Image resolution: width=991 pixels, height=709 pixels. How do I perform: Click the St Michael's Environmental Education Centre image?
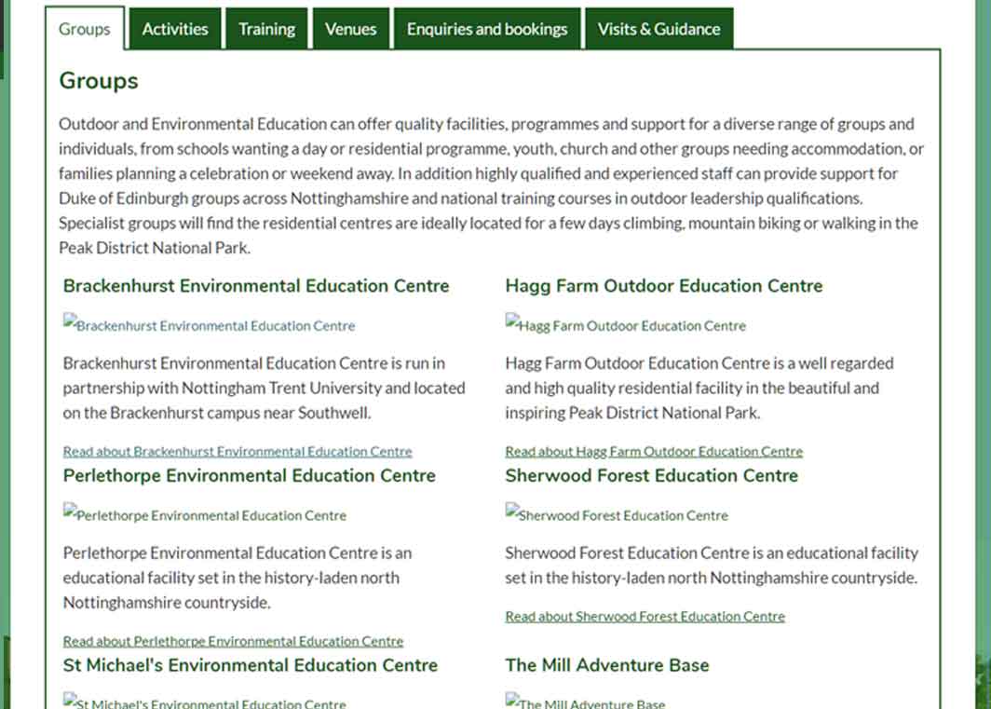(205, 702)
